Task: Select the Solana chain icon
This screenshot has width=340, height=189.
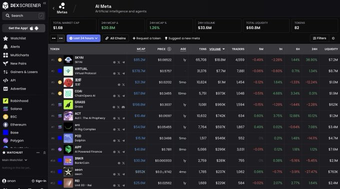Action: [5, 109]
